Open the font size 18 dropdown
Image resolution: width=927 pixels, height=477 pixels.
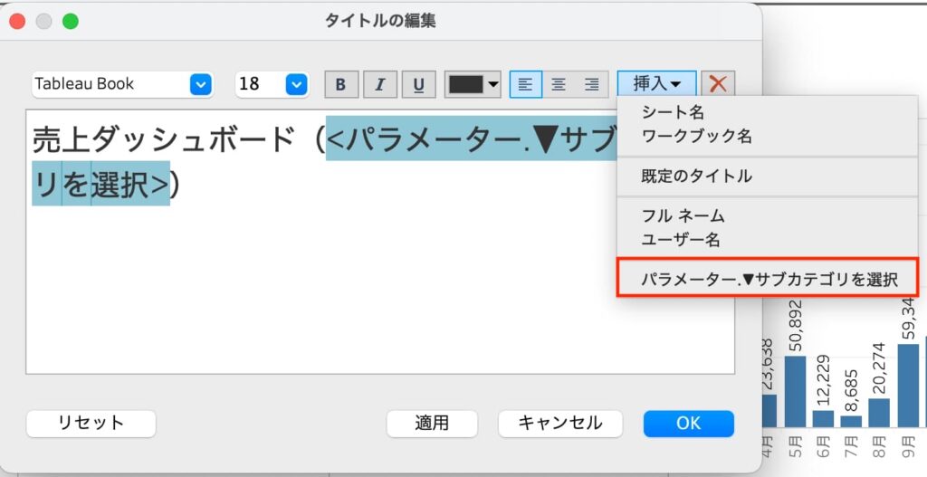pyautogui.click(x=296, y=84)
